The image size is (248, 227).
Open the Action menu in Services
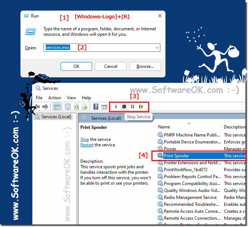tap(54, 98)
